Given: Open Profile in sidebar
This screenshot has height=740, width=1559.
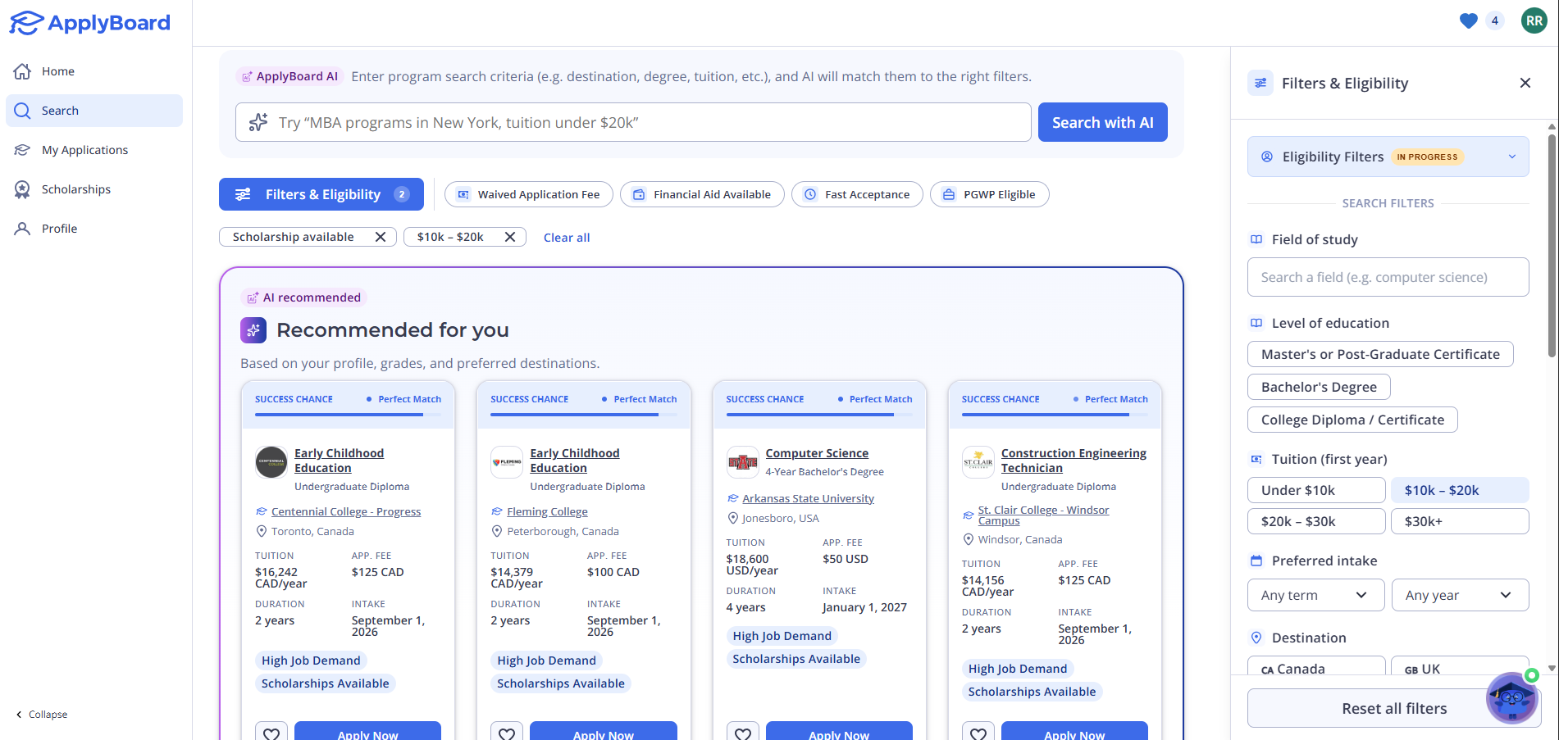Looking at the screenshot, I should click(94, 229).
